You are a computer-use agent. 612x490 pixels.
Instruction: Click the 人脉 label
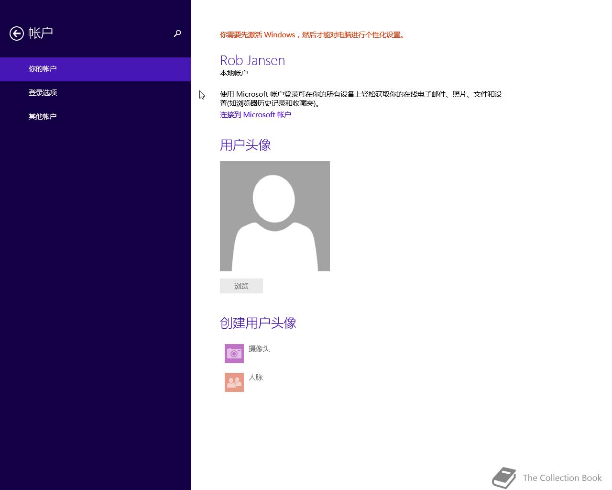(256, 378)
